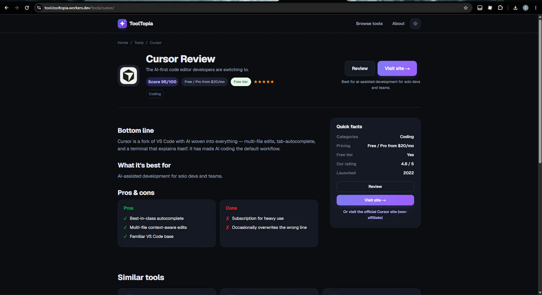This screenshot has width=542, height=295.
Task: Click 'Familiar VS Code base' pro item
Action: click(x=151, y=236)
